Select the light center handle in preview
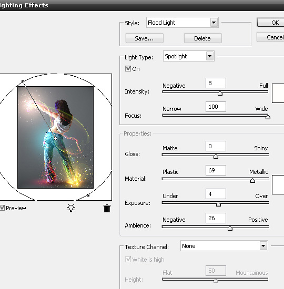The image size is (284, 289). point(55,138)
